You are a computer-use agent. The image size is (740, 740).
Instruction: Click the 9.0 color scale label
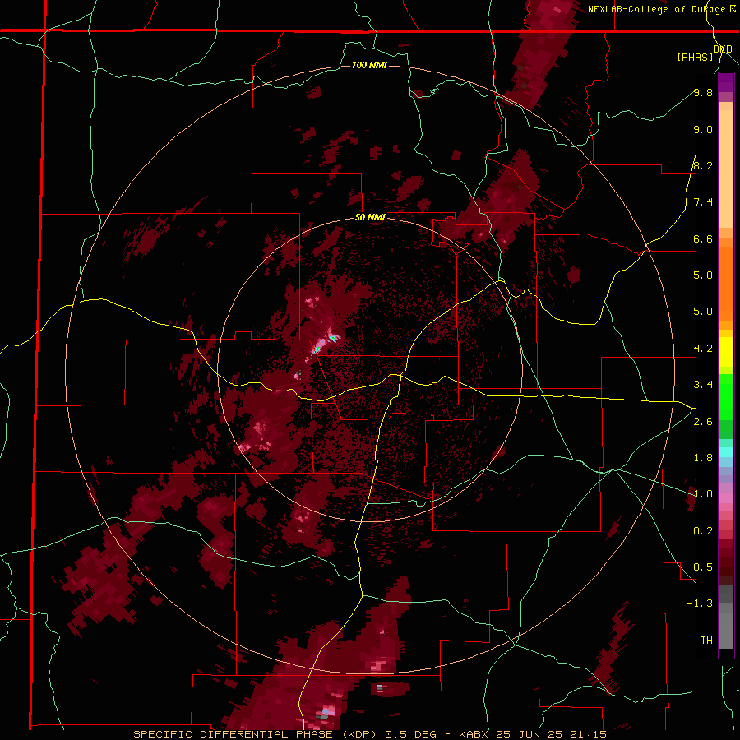[703, 130]
